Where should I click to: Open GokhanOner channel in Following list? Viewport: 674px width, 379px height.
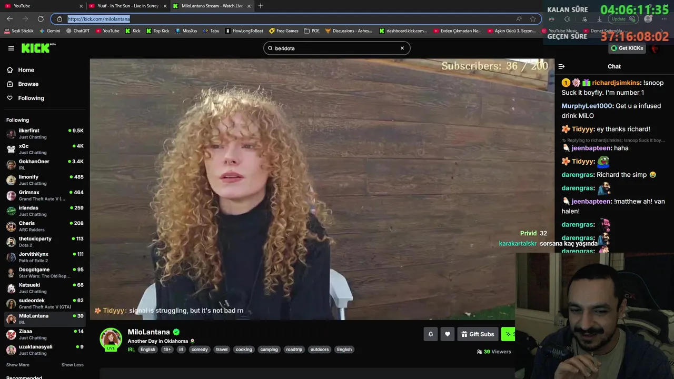pos(45,164)
